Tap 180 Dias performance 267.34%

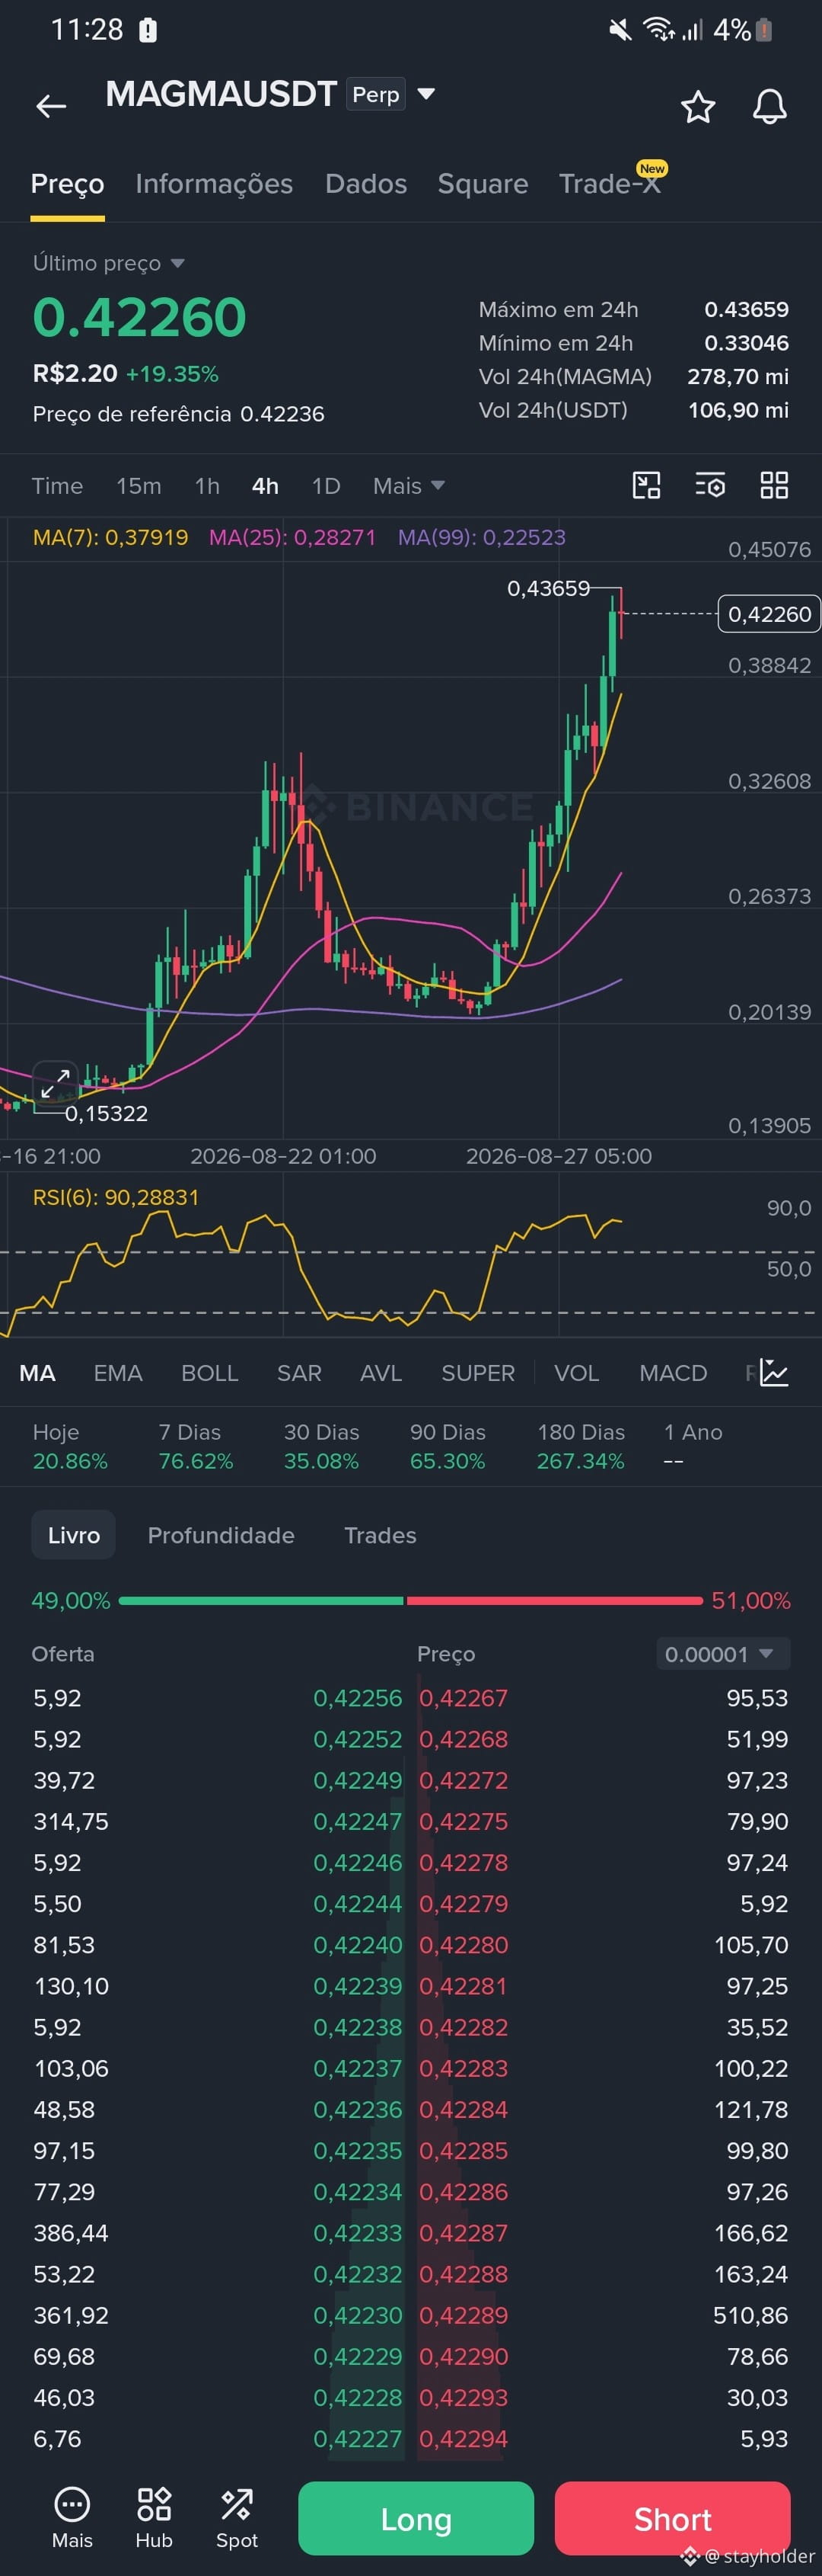pyautogui.click(x=580, y=1447)
